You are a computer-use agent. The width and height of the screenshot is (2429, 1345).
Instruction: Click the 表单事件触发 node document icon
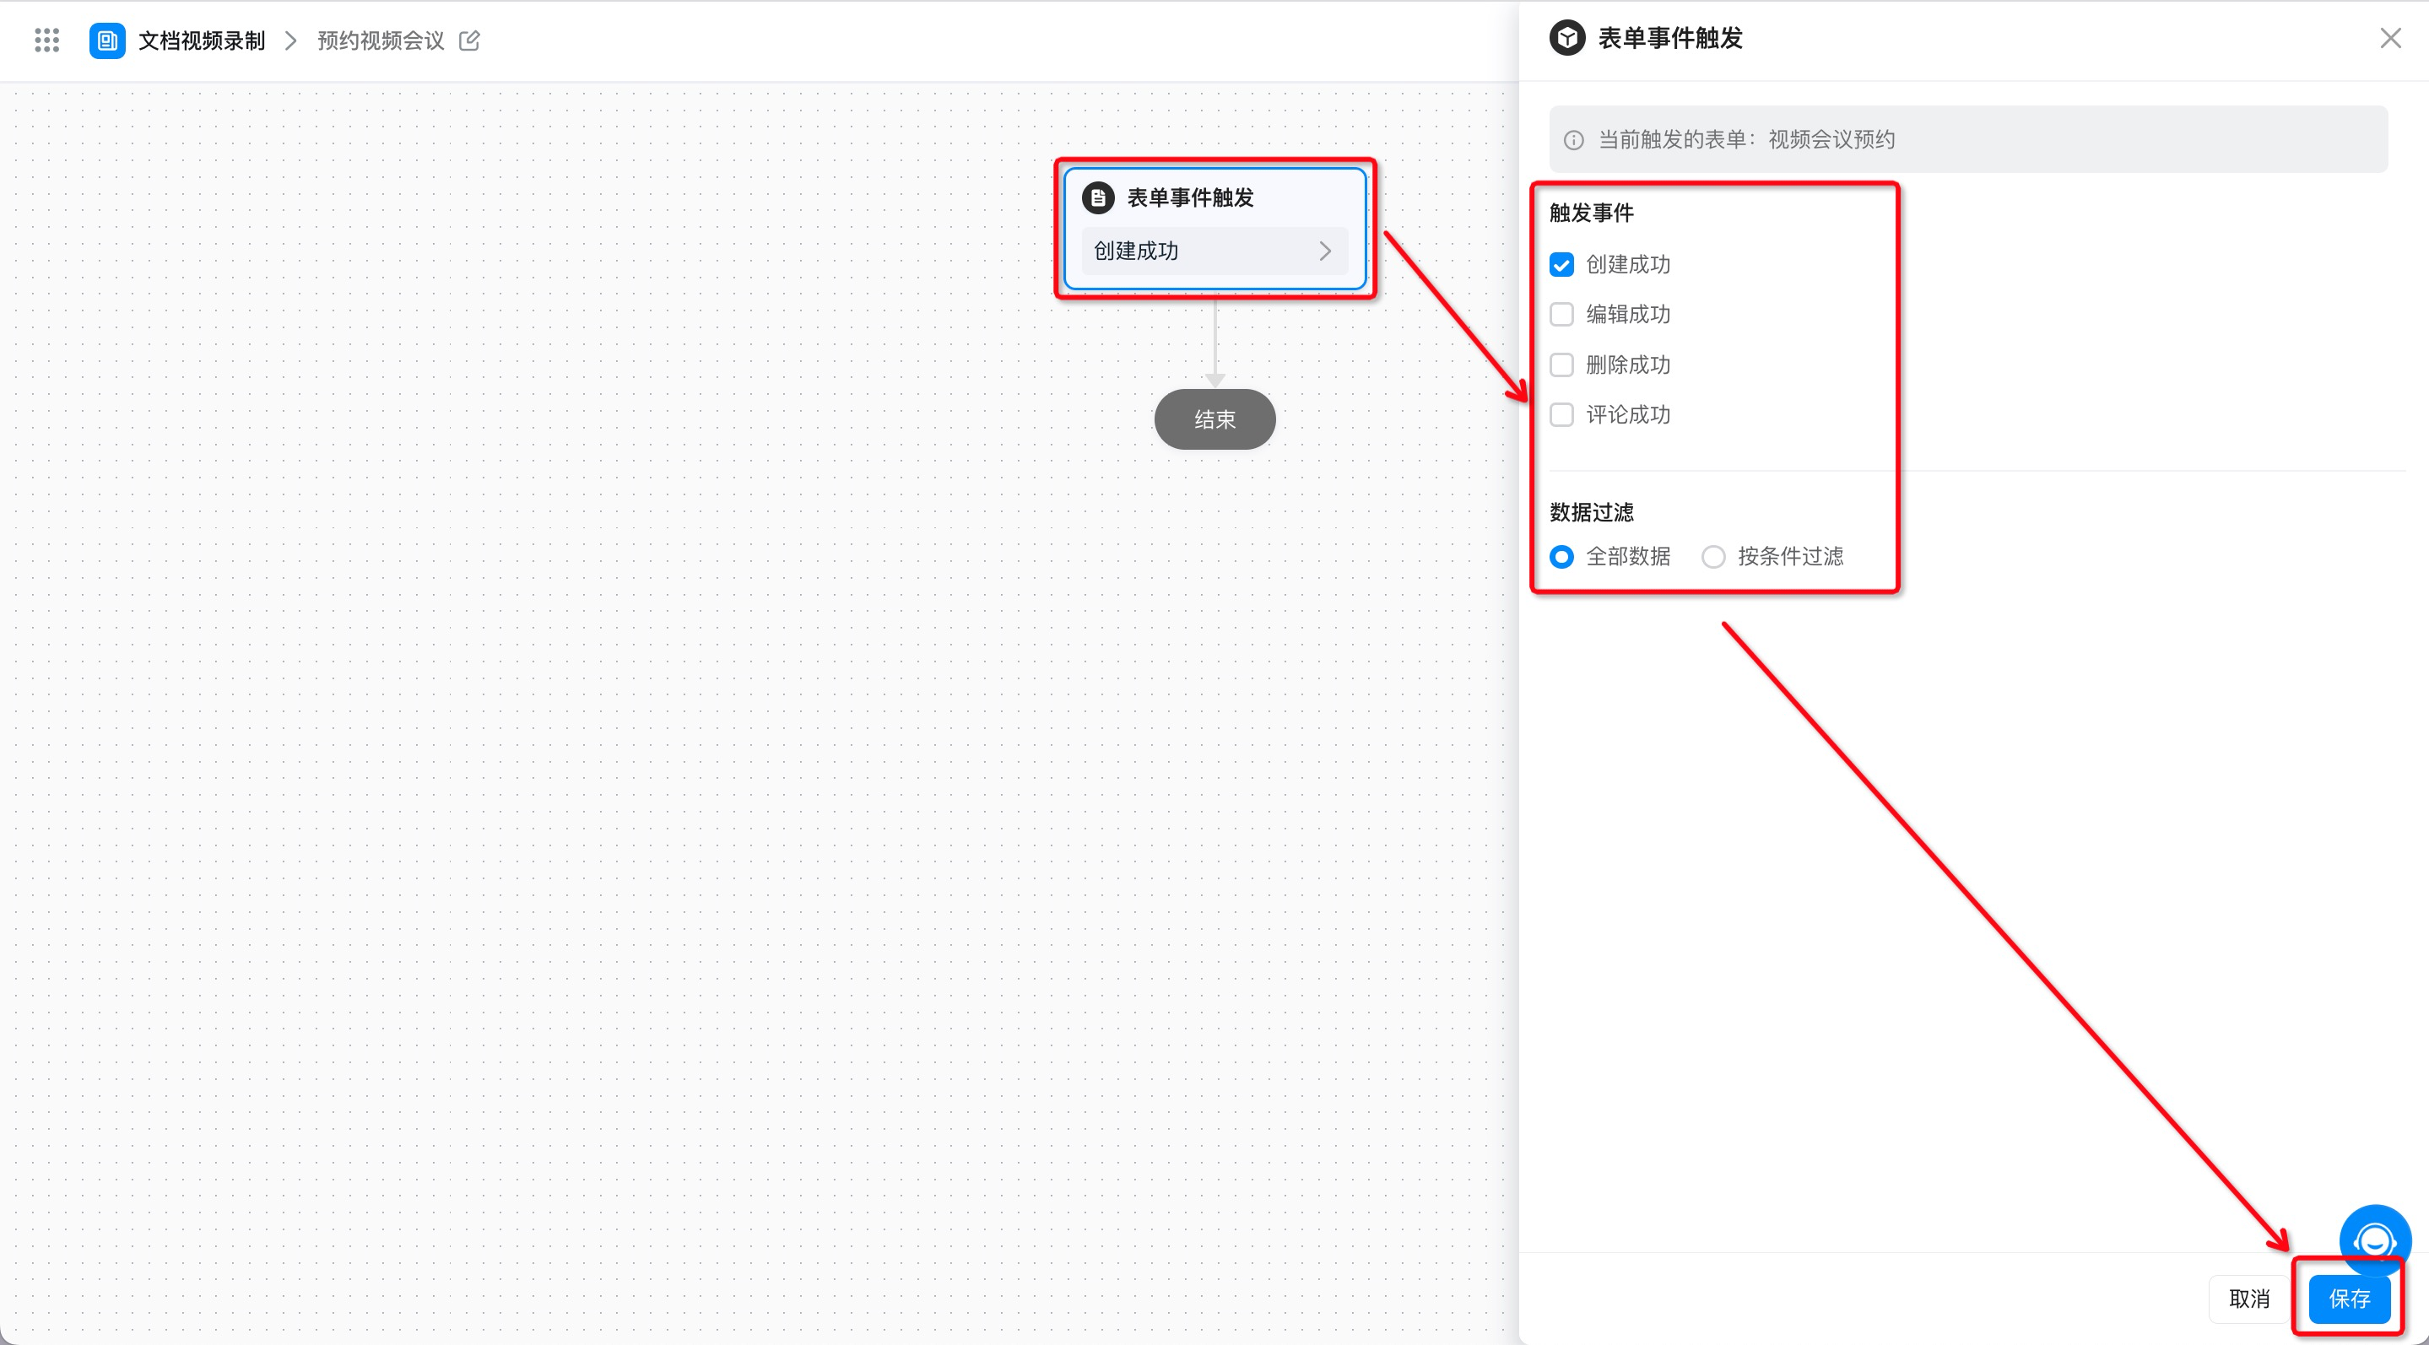(x=1099, y=198)
